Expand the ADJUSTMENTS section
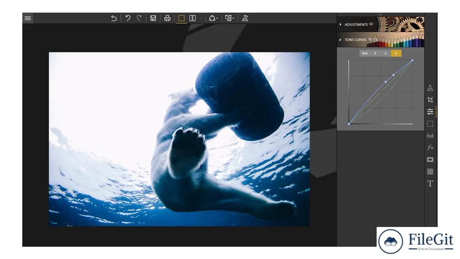Screen dimensions: 460x259 pos(340,24)
